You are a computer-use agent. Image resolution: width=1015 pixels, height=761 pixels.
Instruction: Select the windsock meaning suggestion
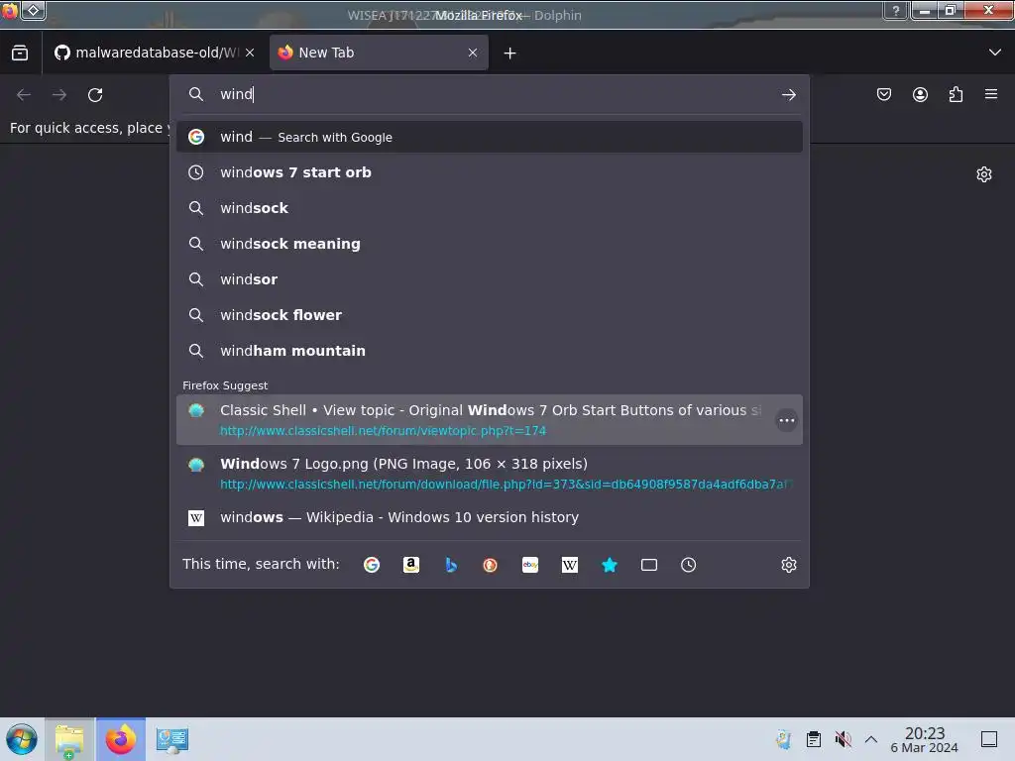click(490, 244)
